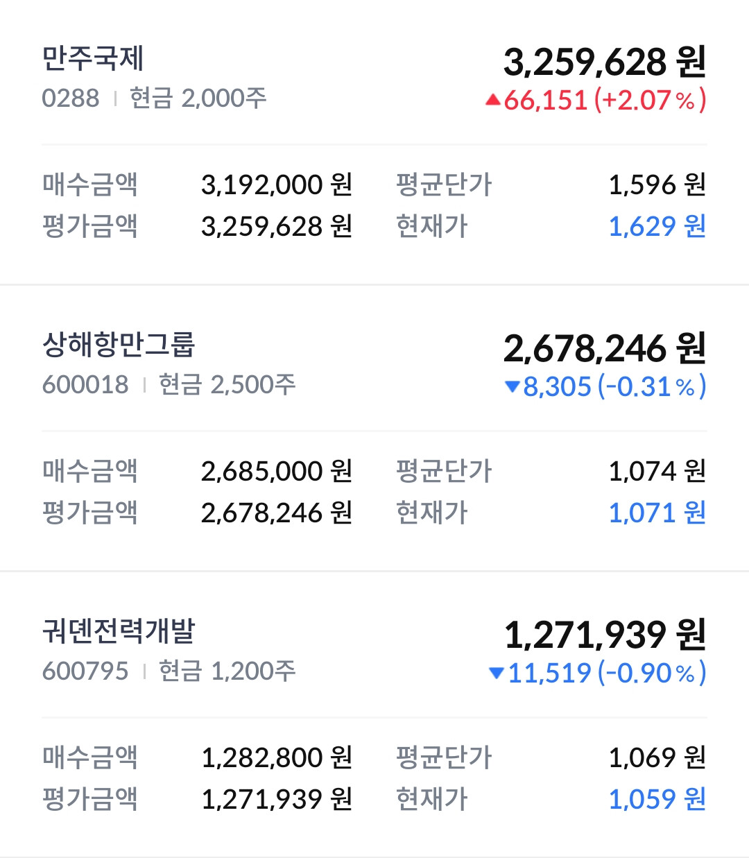Image resolution: width=749 pixels, height=858 pixels.
Task: Tap the current price 1,629 원
Action: tap(657, 226)
